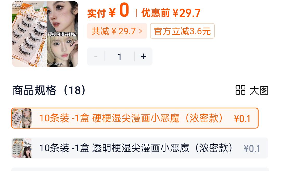Screen dimensions: 281x171
Task: Tap the 优惠前 ¥29.7 original price
Action: [171, 13]
